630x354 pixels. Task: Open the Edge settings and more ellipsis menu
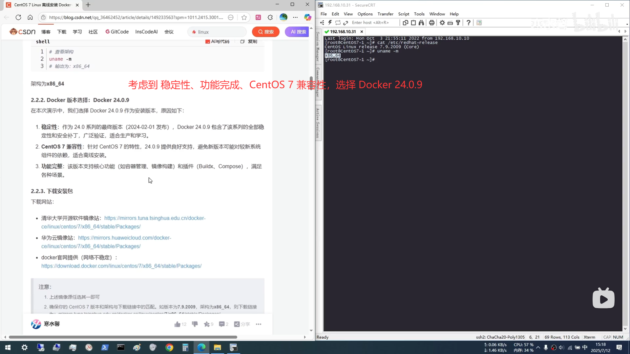[x=295, y=17]
